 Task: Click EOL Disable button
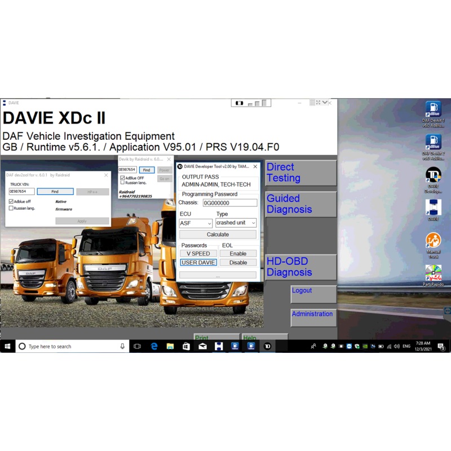tap(238, 262)
